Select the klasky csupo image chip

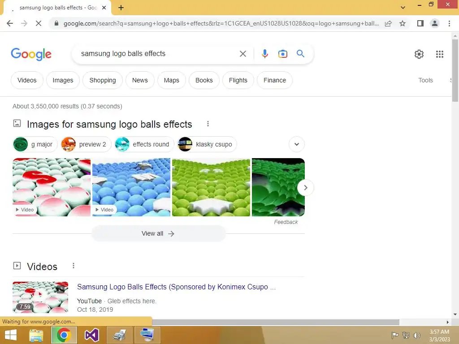click(x=207, y=144)
